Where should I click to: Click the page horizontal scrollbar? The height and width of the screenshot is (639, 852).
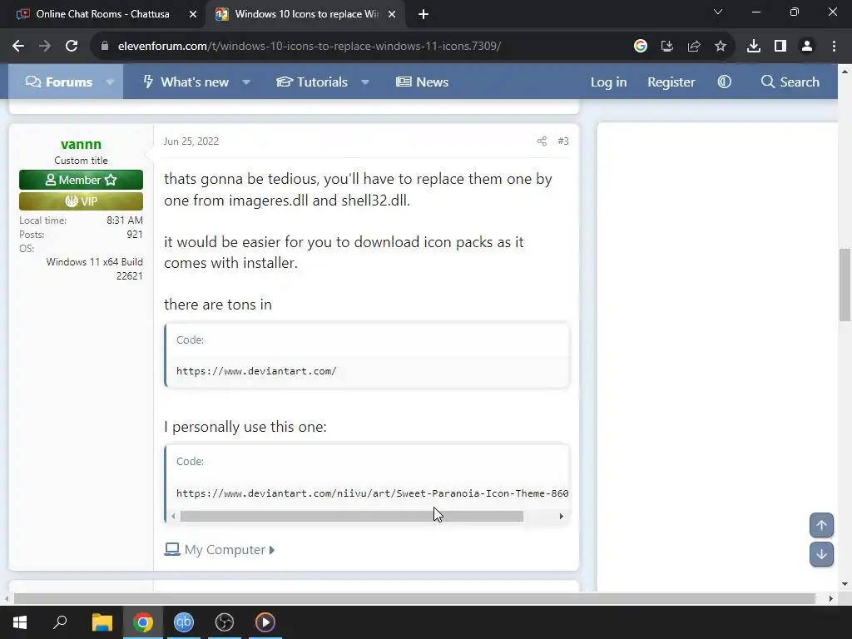coord(414,599)
